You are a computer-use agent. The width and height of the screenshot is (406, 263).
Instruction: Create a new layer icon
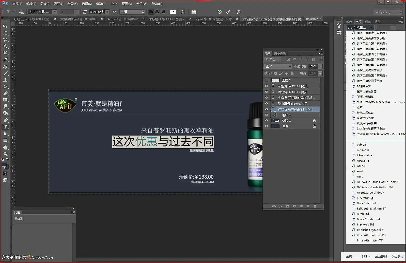[x=308, y=206]
